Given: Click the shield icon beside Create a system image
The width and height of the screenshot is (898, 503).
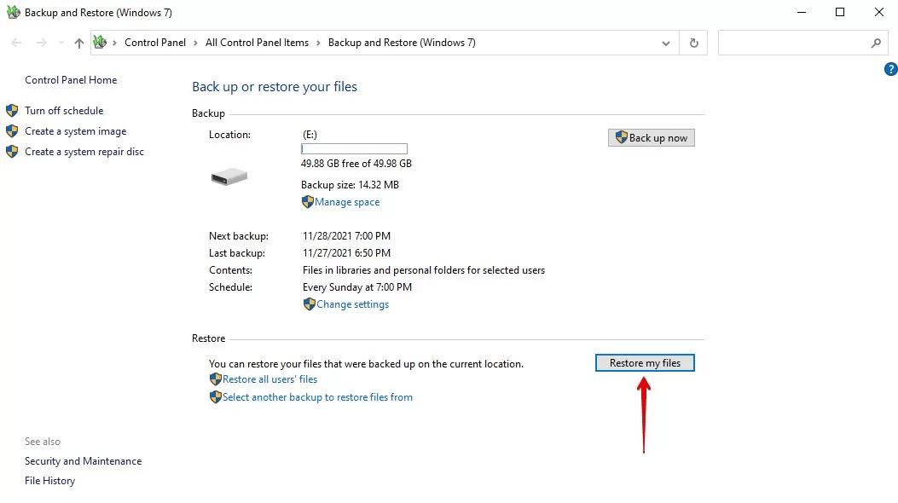Looking at the screenshot, I should coord(12,131).
